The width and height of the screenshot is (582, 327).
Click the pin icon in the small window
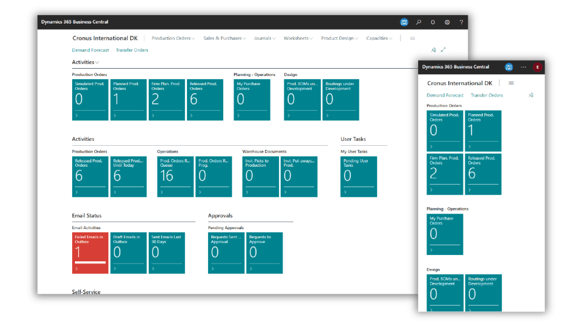click(531, 95)
